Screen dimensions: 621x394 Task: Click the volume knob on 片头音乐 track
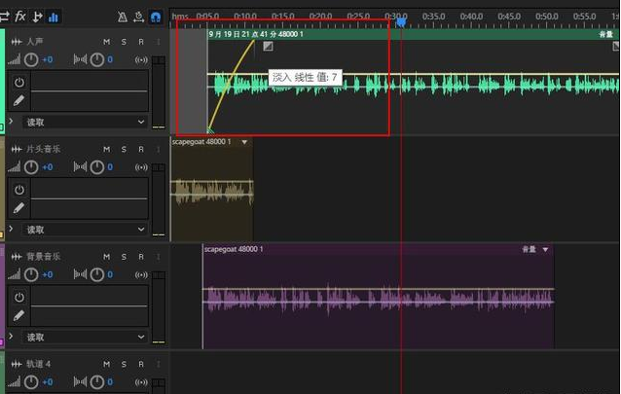31,167
